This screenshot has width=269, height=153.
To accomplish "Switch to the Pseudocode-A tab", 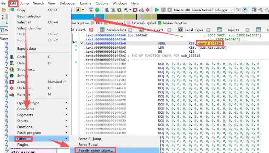I will pyautogui.click(x=116, y=30).
